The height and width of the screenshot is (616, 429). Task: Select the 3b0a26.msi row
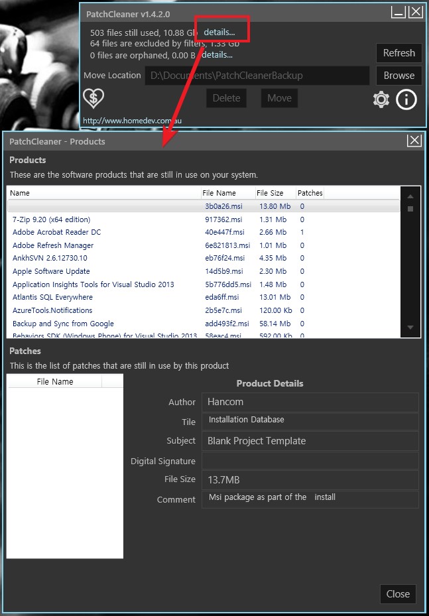(x=204, y=206)
